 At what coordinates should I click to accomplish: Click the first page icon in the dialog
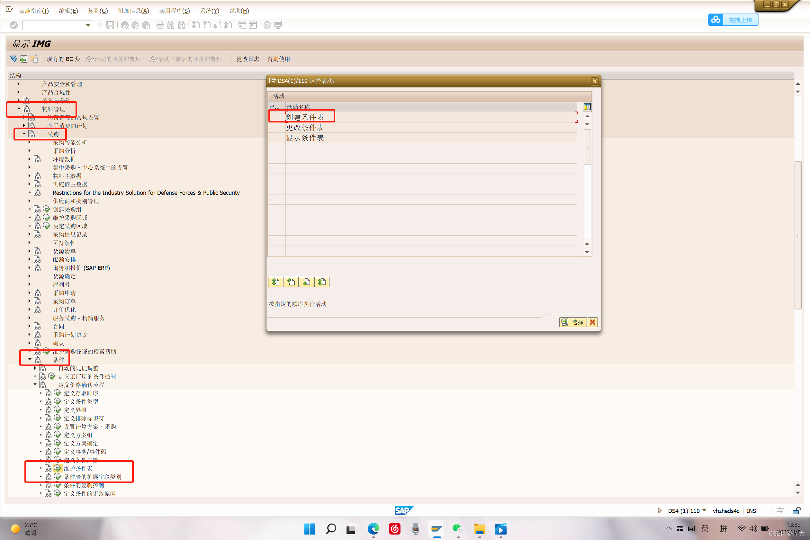click(275, 282)
